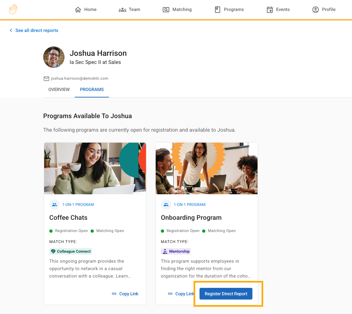352x314 pixels.
Task: Click the Onboarding Program card image
Action: pyautogui.click(x=207, y=168)
